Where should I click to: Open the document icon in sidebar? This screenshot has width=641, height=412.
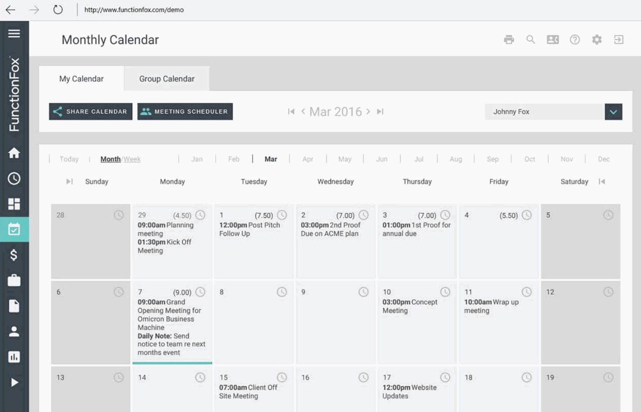coord(14,306)
